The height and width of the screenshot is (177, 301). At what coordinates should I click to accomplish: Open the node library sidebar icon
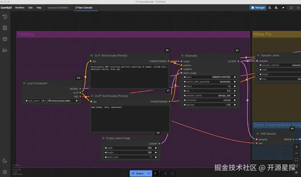[x=5, y=28]
